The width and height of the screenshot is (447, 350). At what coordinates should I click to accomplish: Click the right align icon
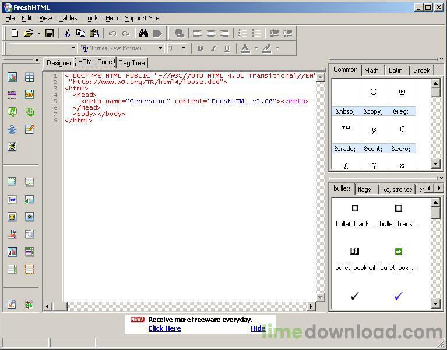click(224, 34)
